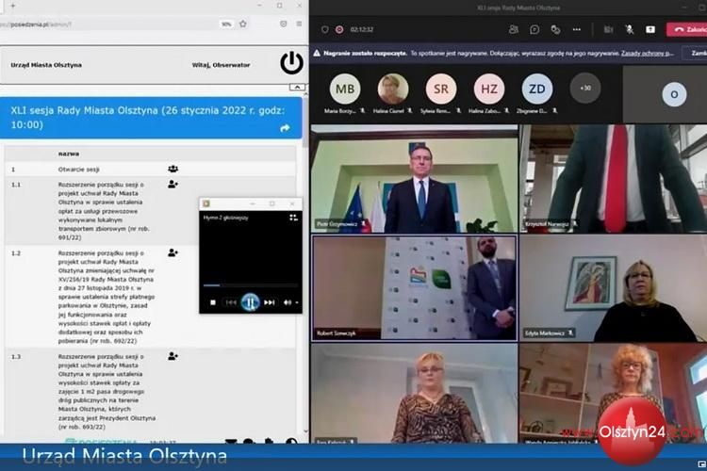Click agenda item 1.1 description text
The width and height of the screenshot is (707, 471).
coord(104,210)
